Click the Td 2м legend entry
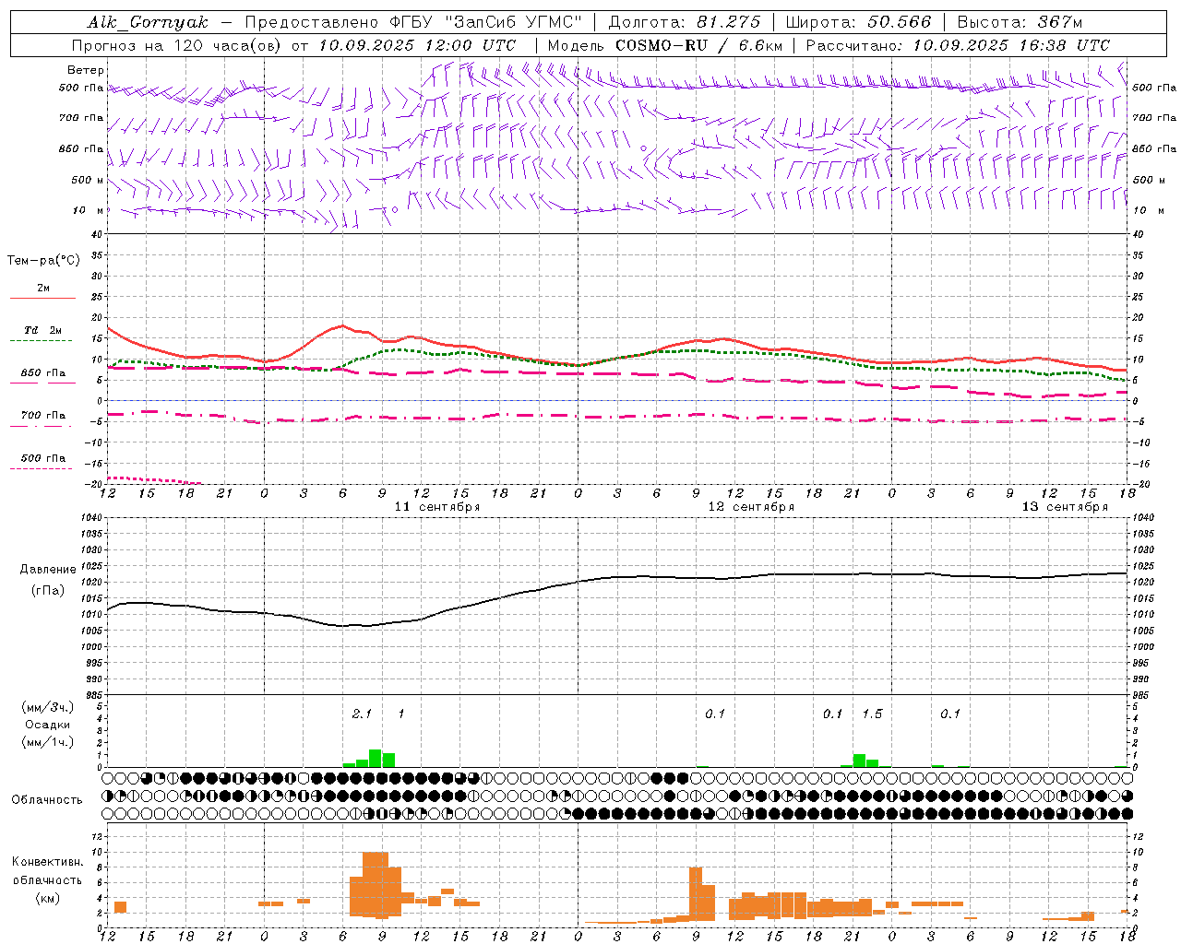This screenshot has height=944, width=1181. point(43,330)
